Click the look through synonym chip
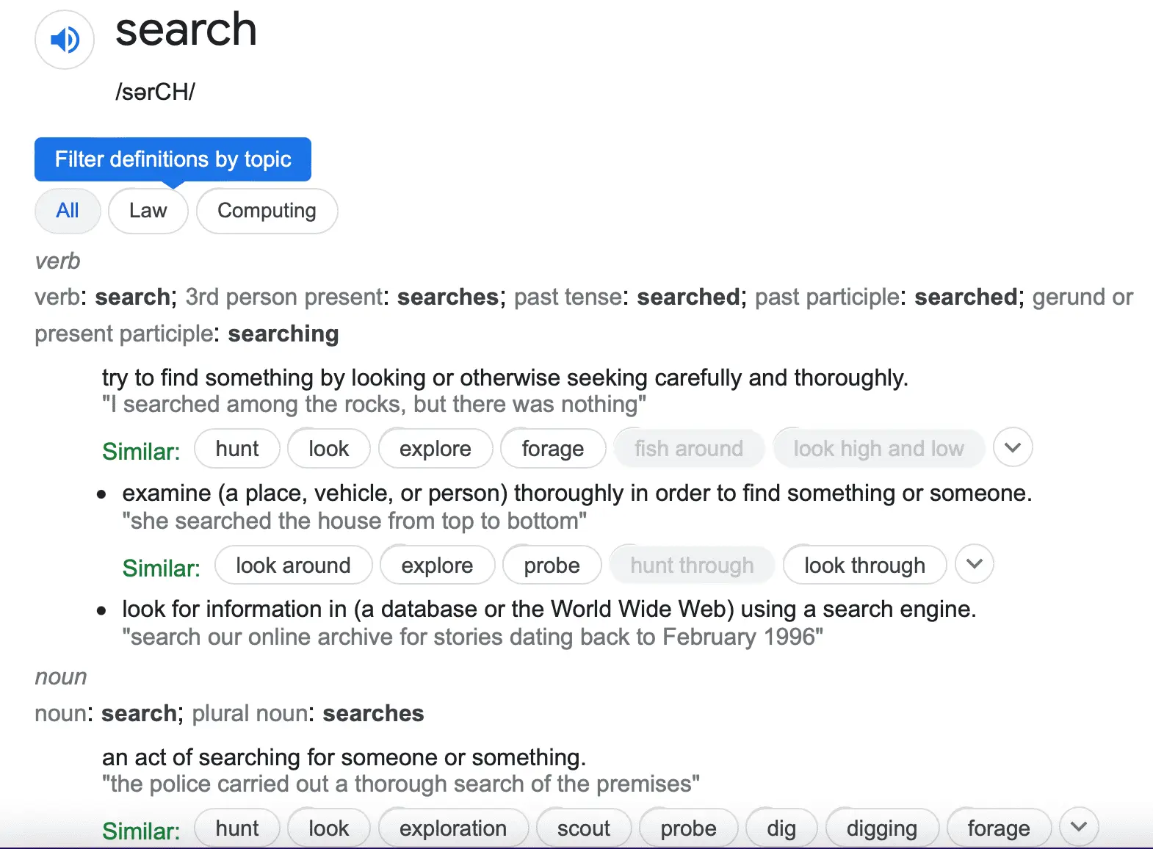This screenshot has width=1153, height=849. [864, 566]
